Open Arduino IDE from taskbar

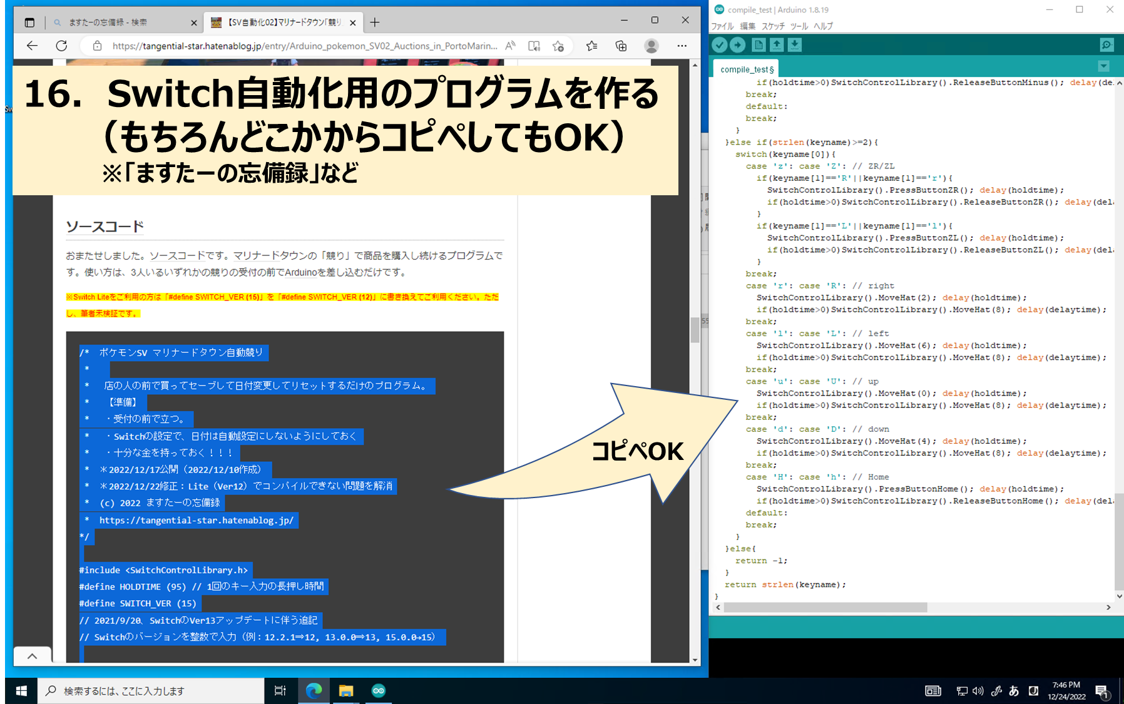pyautogui.click(x=379, y=691)
